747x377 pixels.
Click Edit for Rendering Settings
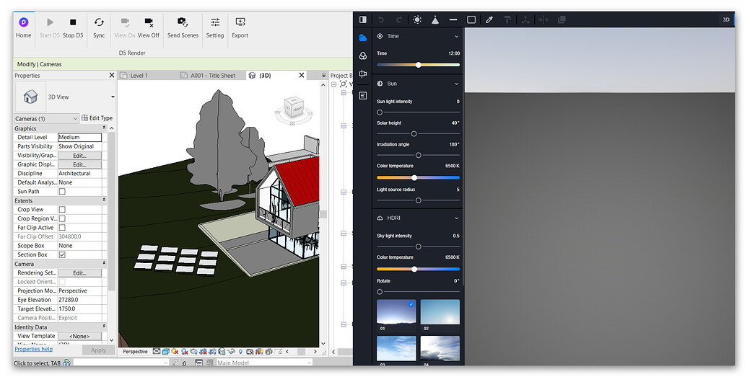tap(79, 272)
